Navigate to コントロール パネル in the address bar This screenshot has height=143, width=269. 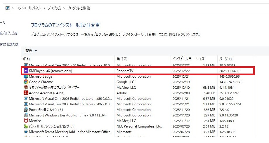[28, 8]
